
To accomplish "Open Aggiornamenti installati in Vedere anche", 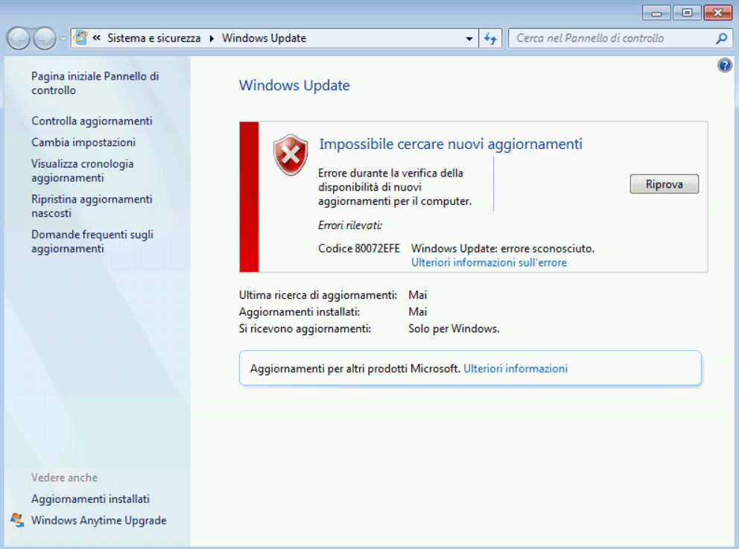I will (90, 498).
